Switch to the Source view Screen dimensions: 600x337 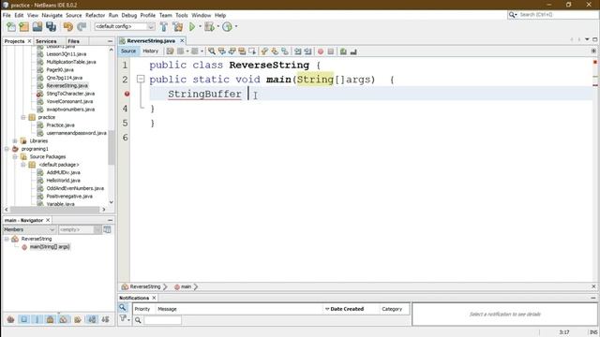128,51
